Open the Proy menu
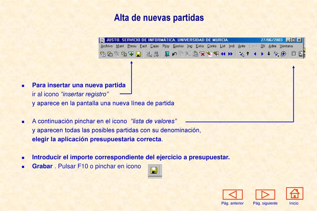Viewport: 317px width, 211px height. click(x=166, y=46)
